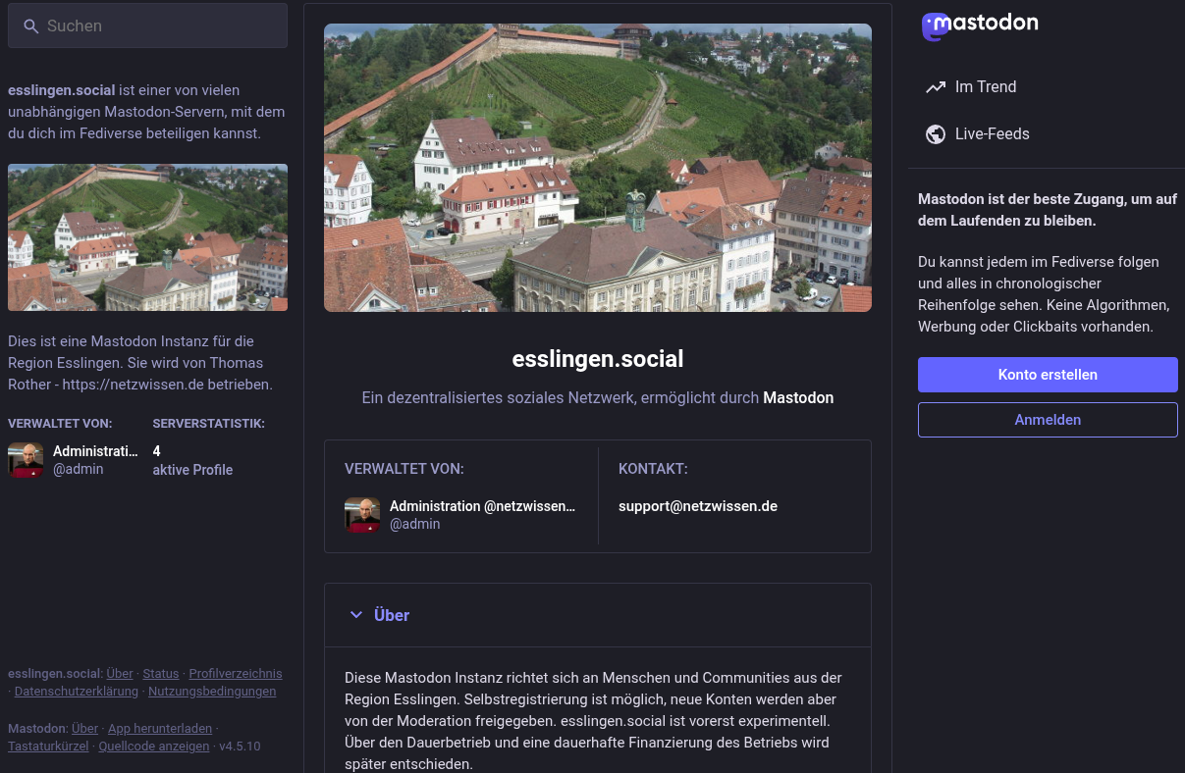
Task: Click bold esslingen.social in sidebar intro
Action: tap(62, 90)
